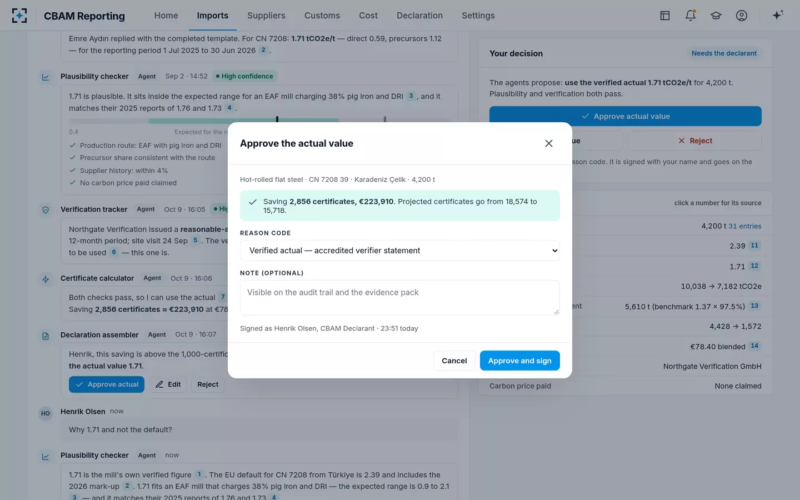Open source reference 14 beside €78.40 blended
The height and width of the screenshot is (500, 800).
pos(754,346)
